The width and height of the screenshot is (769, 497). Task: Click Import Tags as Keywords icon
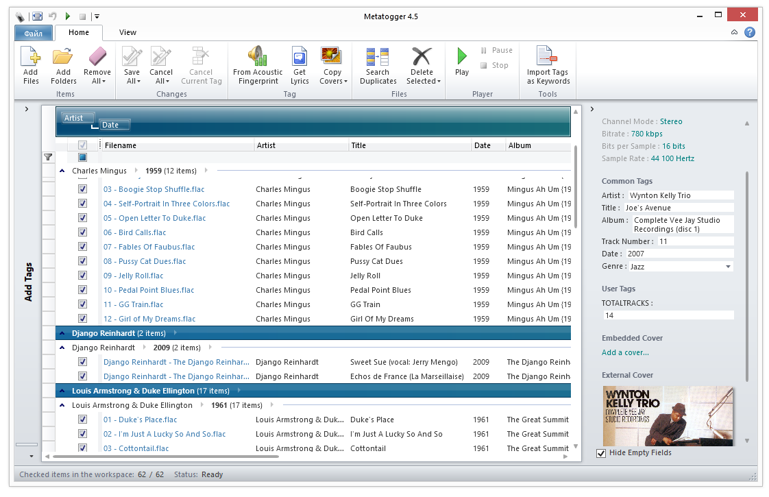pos(547,57)
